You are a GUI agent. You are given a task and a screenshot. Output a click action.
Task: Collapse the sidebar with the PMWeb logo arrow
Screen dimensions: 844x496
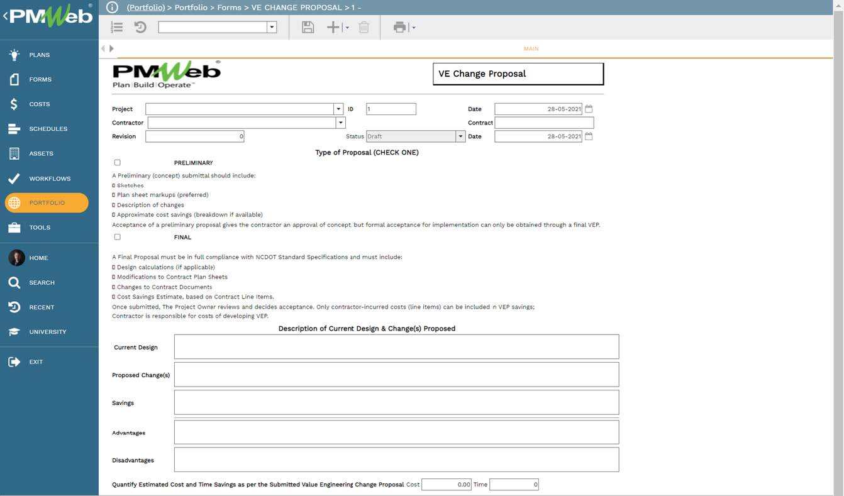(x=6, y=16)
